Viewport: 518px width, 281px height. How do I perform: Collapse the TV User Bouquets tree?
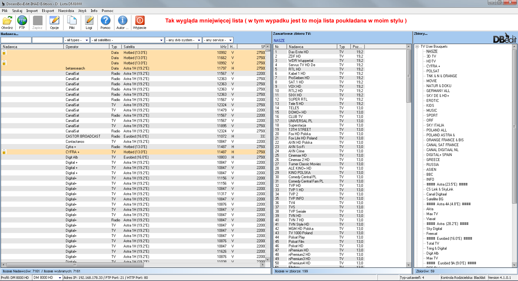(x=417, y=47)
